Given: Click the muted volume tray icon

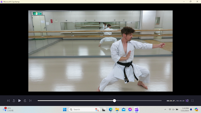Looking at the screenshot, I should pos(173,110).
